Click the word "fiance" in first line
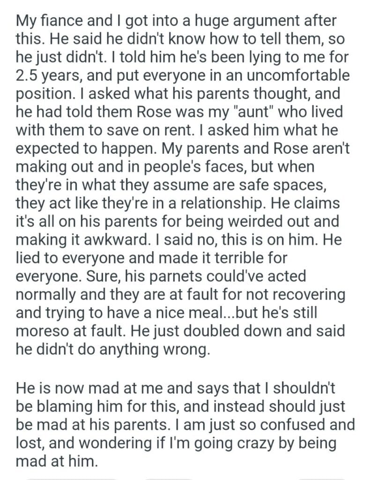372x480 pixels. click(60, 21)
